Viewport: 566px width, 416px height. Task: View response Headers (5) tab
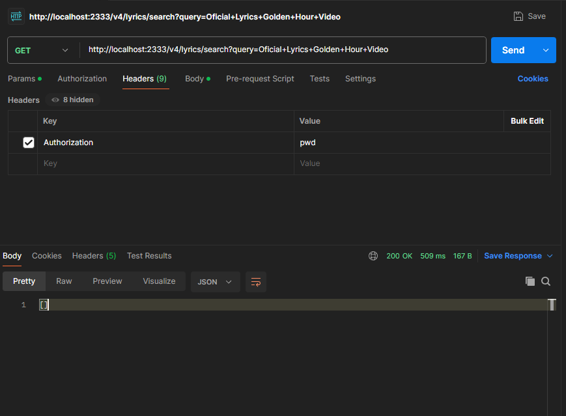94,256
